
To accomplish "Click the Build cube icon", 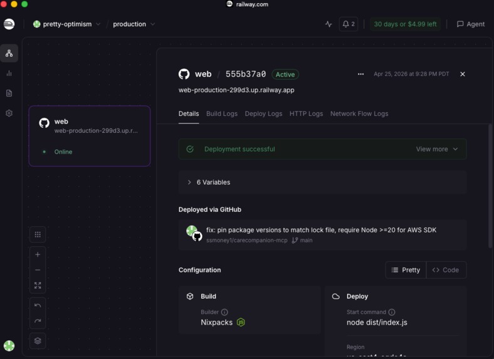I will tap(190, 296).
